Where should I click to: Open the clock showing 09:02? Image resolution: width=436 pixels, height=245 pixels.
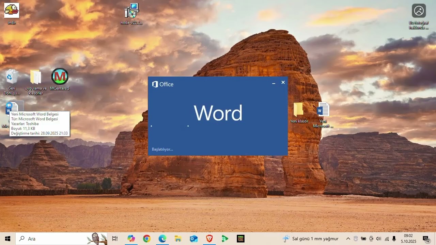click(x=408, y=239)
